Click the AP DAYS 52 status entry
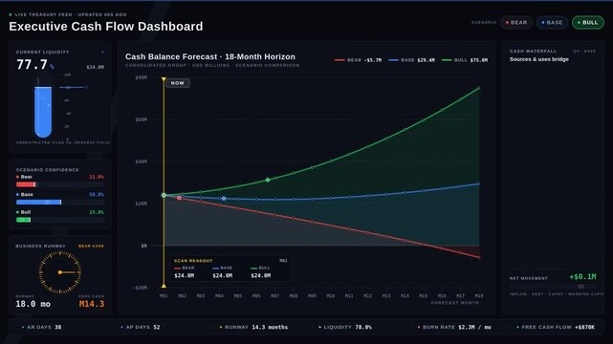Viewport: 613px width, 344px height. 141,327
